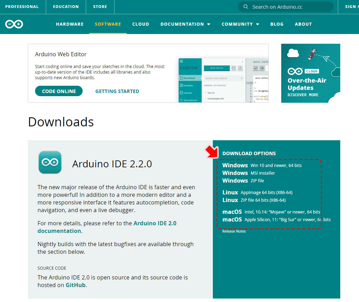Open the About page
Viewport: 359px width, 302px height.
pyautogui.click(x=303, y=24)
